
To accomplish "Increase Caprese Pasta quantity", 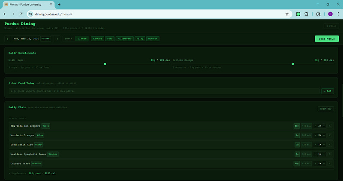I will coord(324,163).
